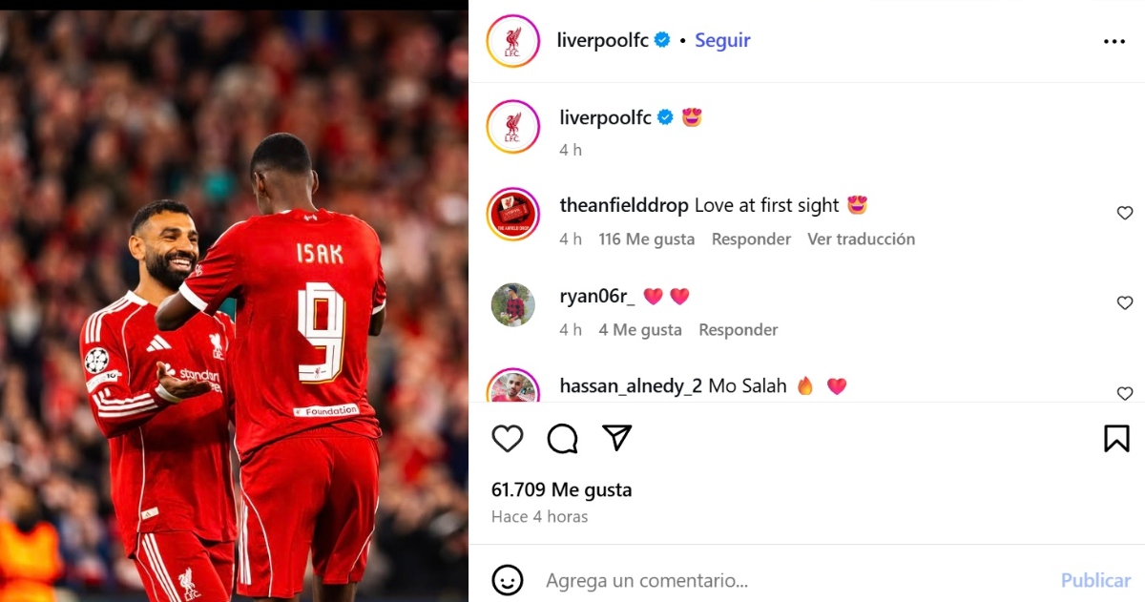View the 116 Me gusta likes list
The height and width of the screenshot is (602, 1145).
646,239
